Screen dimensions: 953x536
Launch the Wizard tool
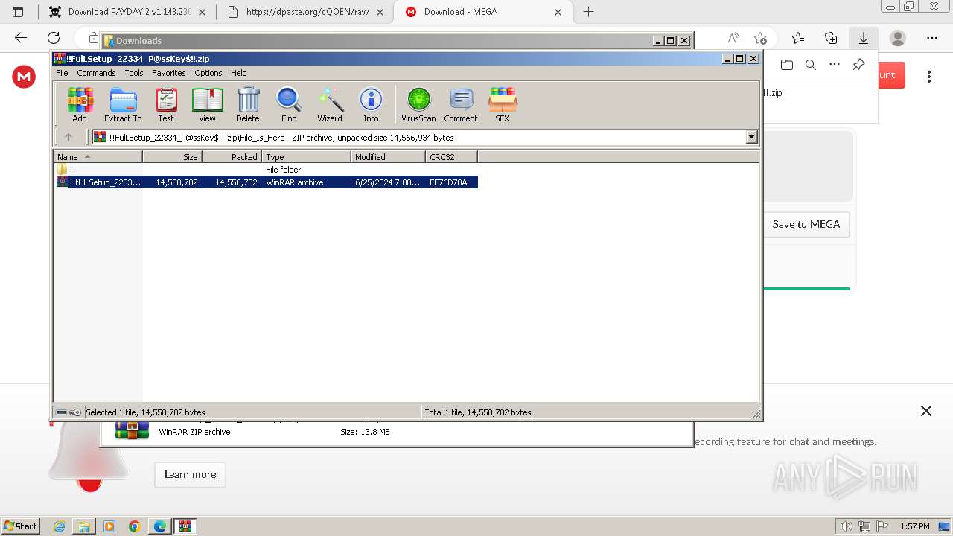pyautogui.click(x=330, y=104)
